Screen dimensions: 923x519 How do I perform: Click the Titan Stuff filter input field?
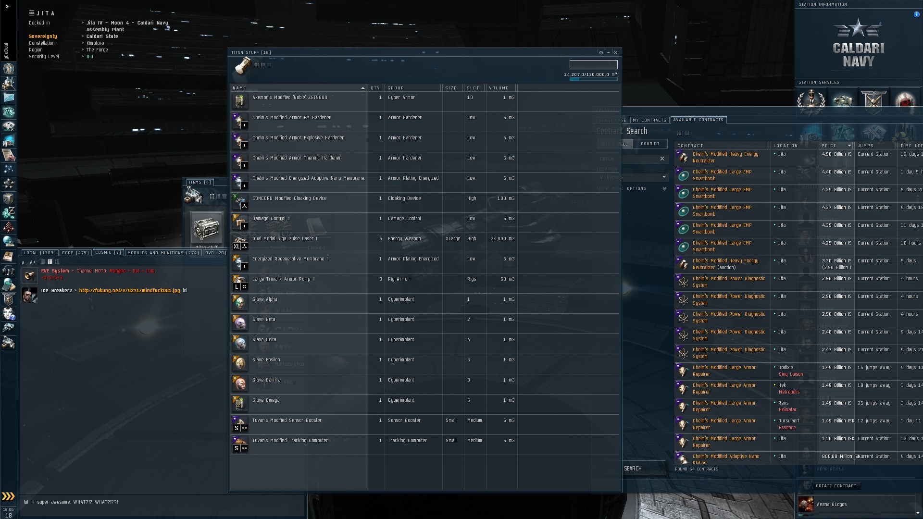[593, 64]
